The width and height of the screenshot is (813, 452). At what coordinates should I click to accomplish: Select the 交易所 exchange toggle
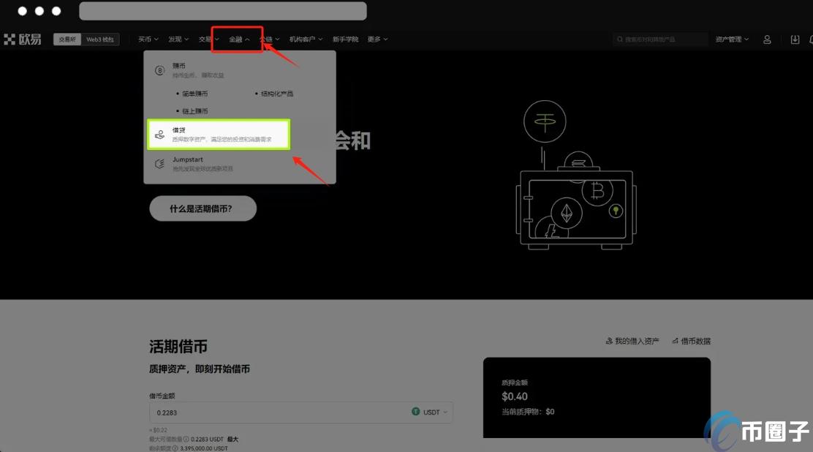click(x=67, y=39)
